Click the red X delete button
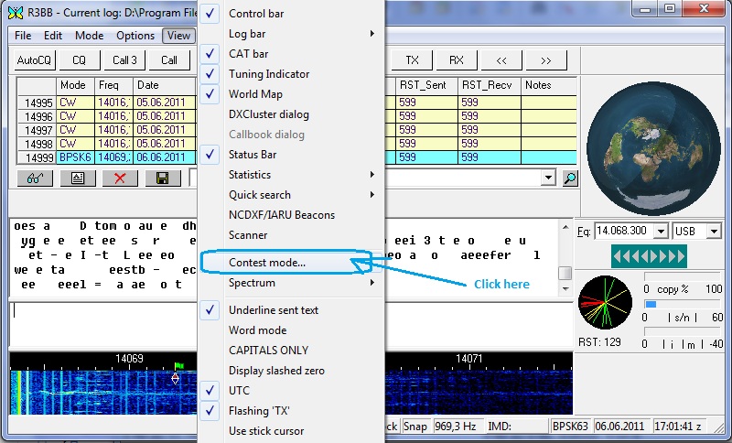This screenshot has height=443, width=732. [x=120, y=178]
